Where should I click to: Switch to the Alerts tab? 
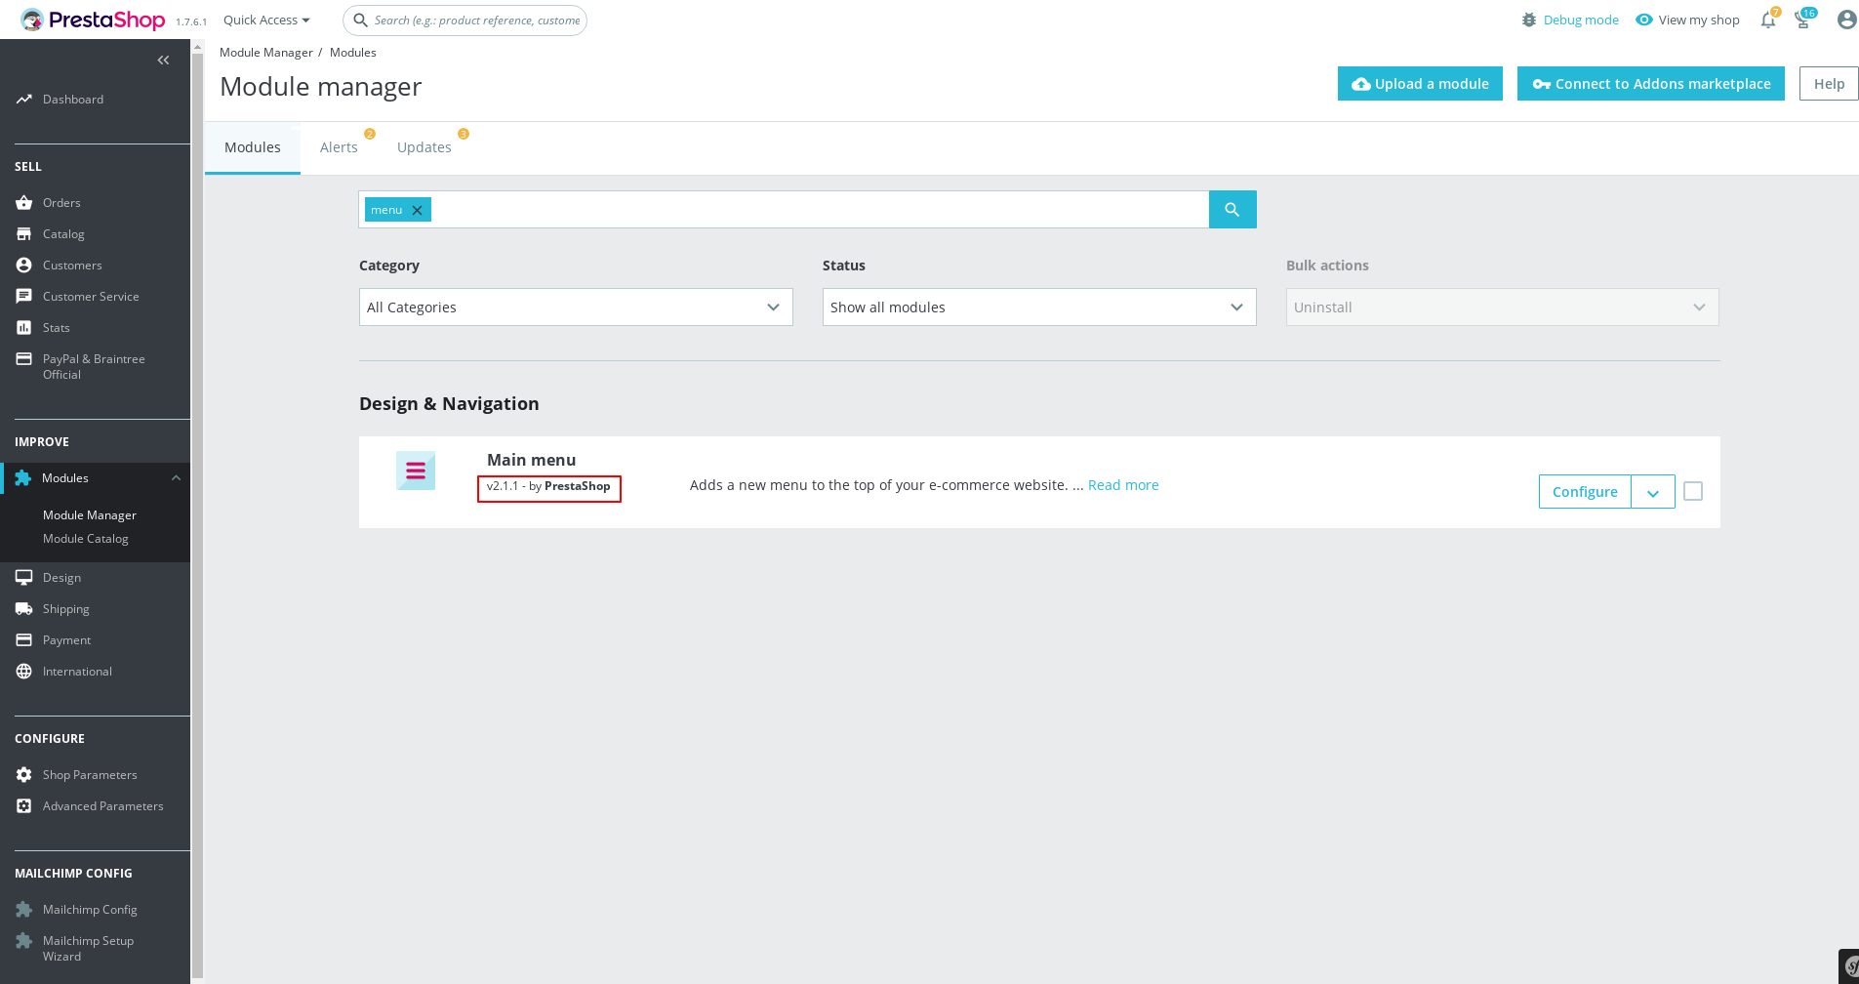point(339,146)
